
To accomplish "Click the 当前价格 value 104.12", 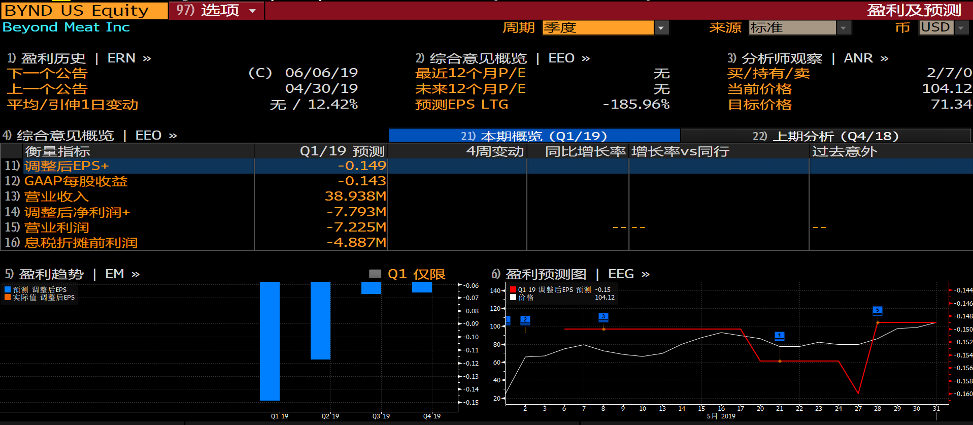I will click(x=947, y=89).
